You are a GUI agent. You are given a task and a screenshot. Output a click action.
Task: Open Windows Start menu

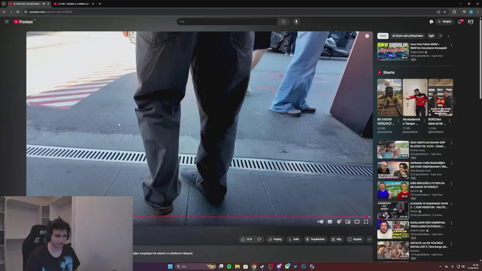click(x=170, y=266)
